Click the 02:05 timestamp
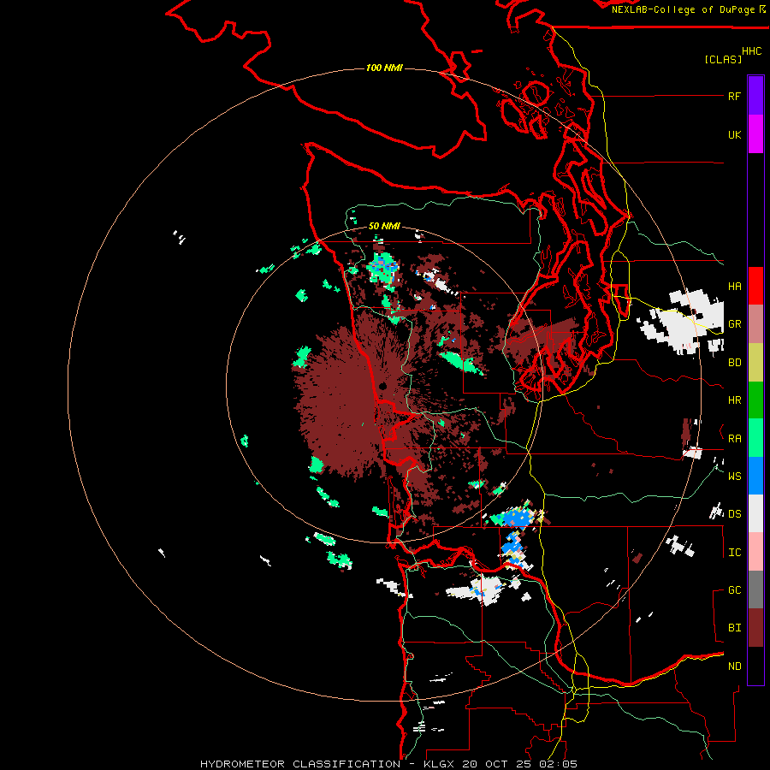Image resolution: width=770 pixels, height=770 pixels. pos(557,764)
